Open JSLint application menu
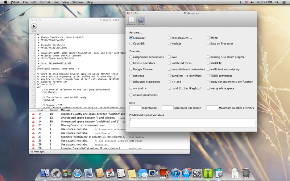 (x=15, y=2)
